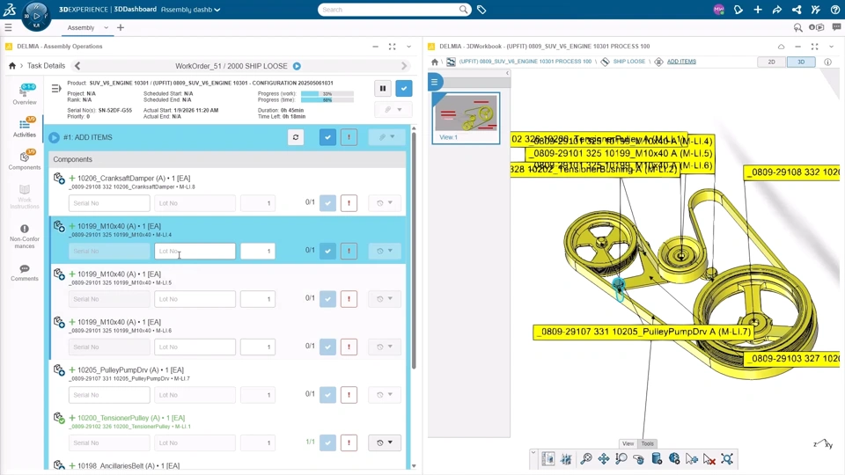Open the notifications bell
This screenshot has height=475, width=845.
[738, 10]
